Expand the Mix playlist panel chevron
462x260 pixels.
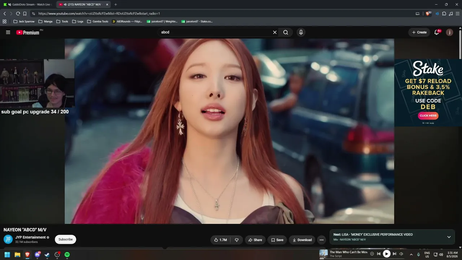click(449, 237)
